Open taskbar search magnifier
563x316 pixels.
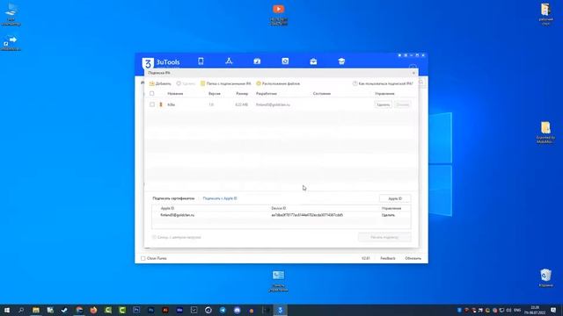pos(21,310)
